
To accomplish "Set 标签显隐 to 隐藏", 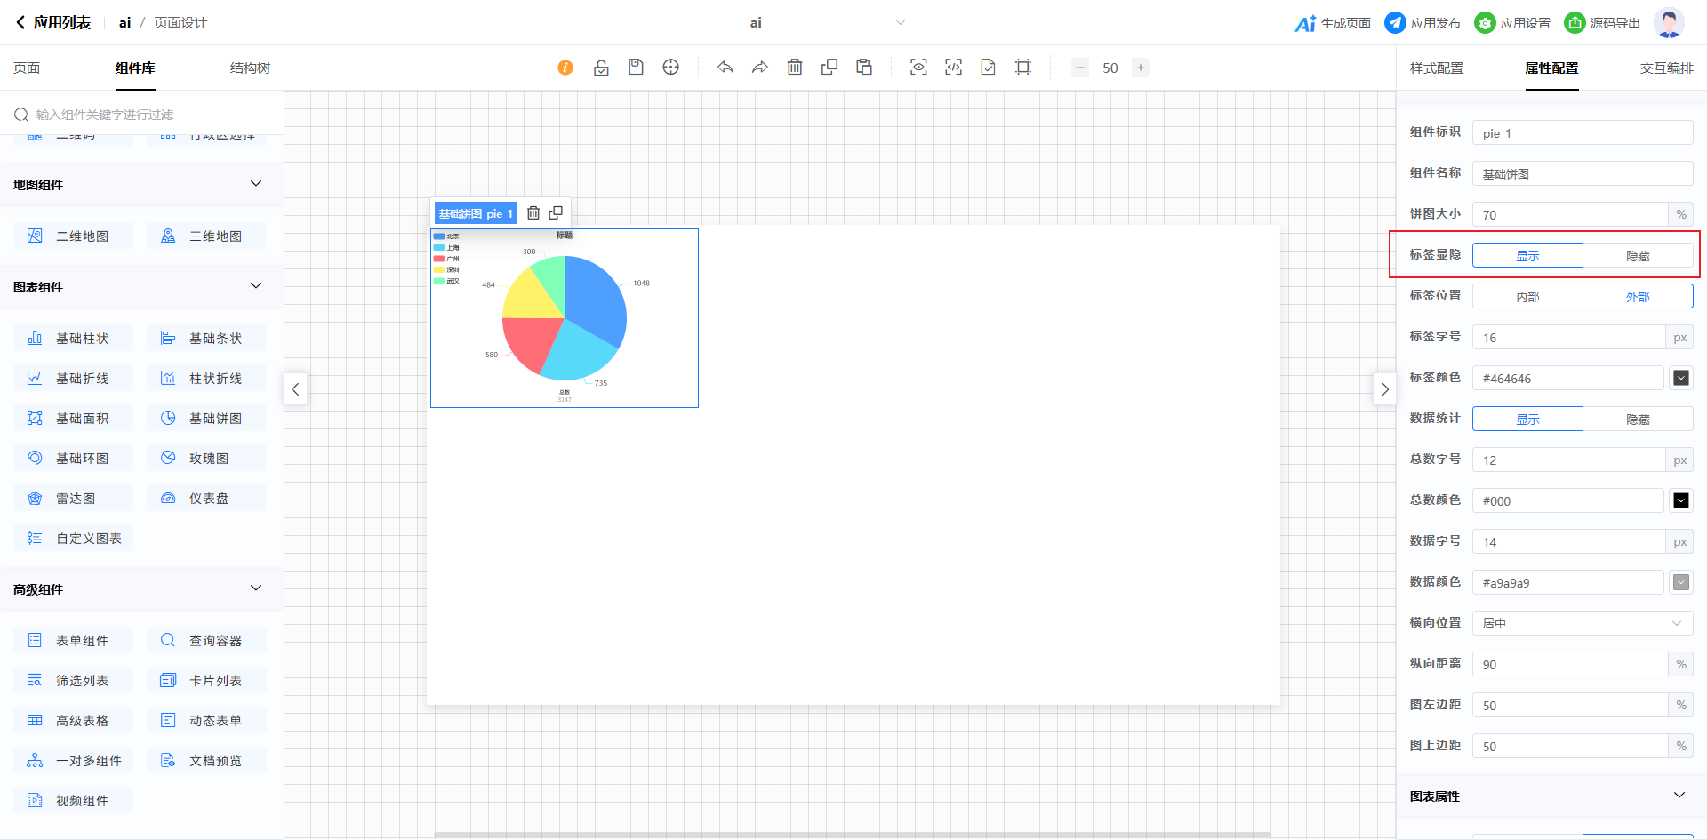I will (1638, 256).
